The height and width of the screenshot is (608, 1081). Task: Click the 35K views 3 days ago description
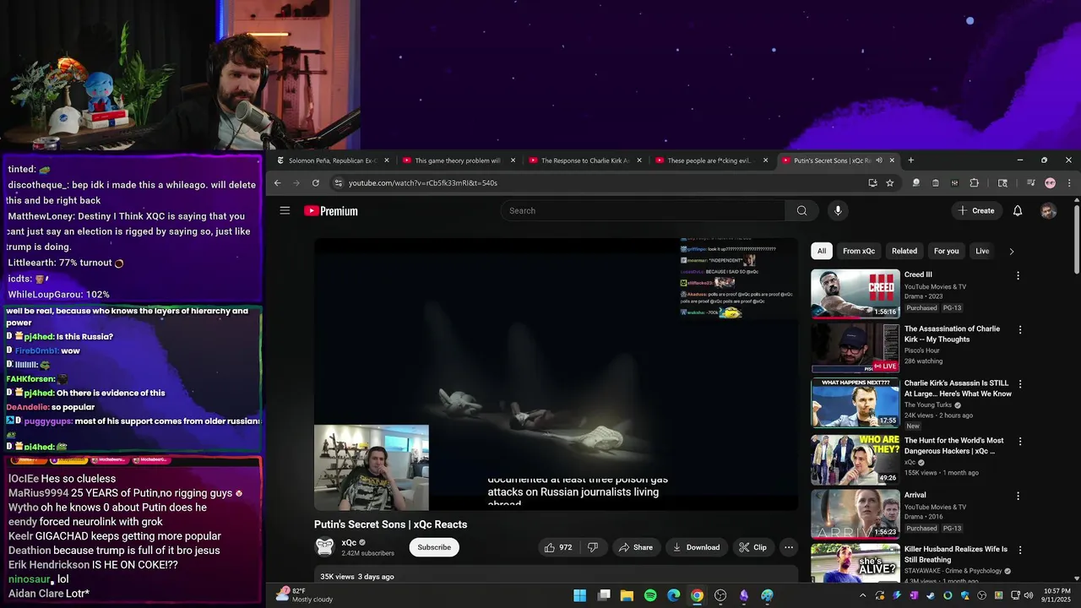click(357, 577)
